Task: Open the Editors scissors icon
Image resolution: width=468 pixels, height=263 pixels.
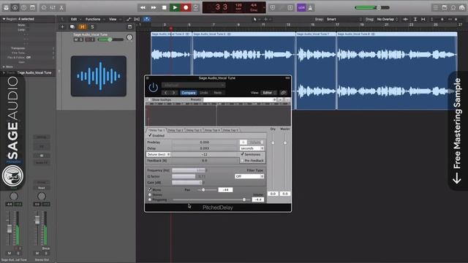Action: tap(61, 7)
